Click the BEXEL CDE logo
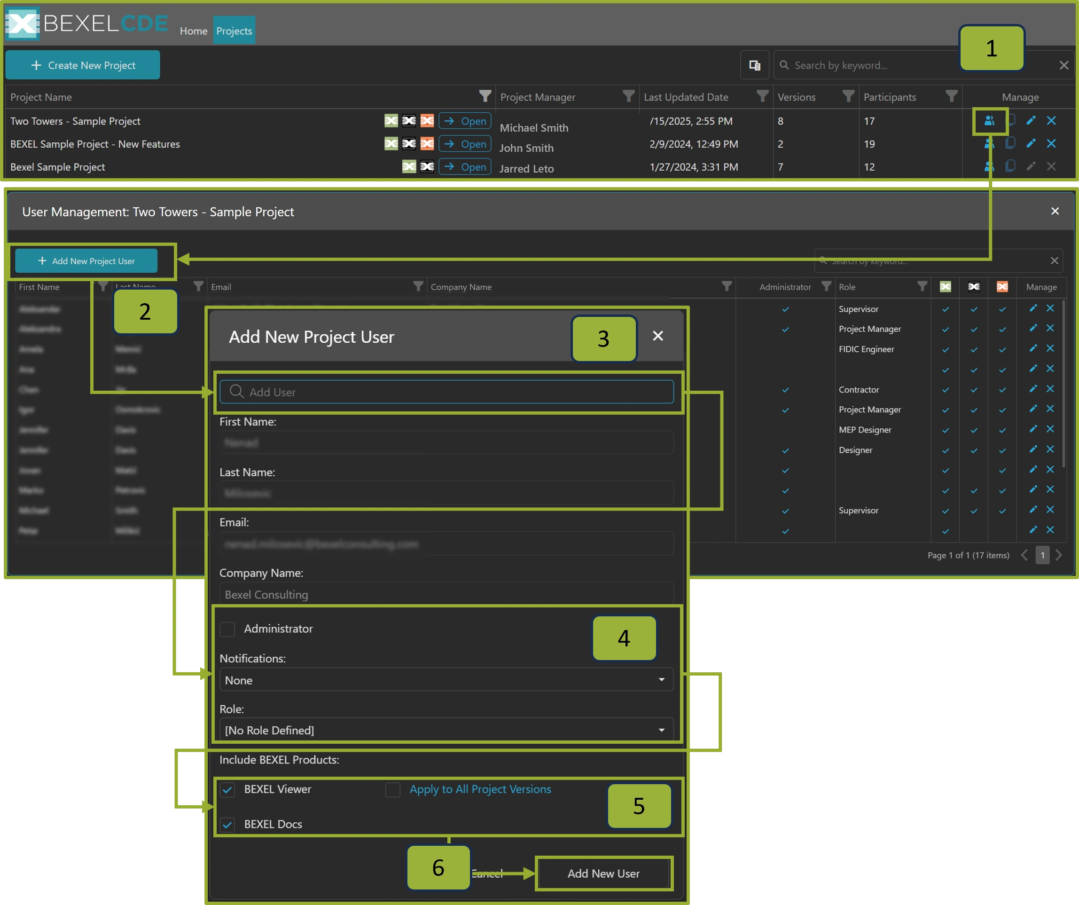The image size is (1079, 905). coord(86,23)
